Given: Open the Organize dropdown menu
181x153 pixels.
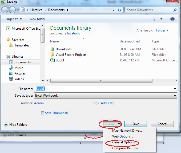Looking at the screenshot, I should [14, 19].
